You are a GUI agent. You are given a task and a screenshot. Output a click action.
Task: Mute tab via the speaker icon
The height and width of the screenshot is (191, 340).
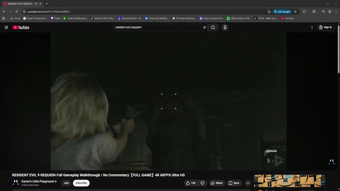tap(36, 4)
